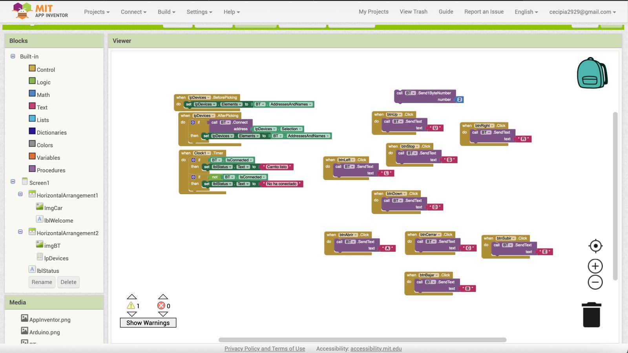Open btnUp dropdown in the Click block
The image size is (628, 353).
point(394,115)
